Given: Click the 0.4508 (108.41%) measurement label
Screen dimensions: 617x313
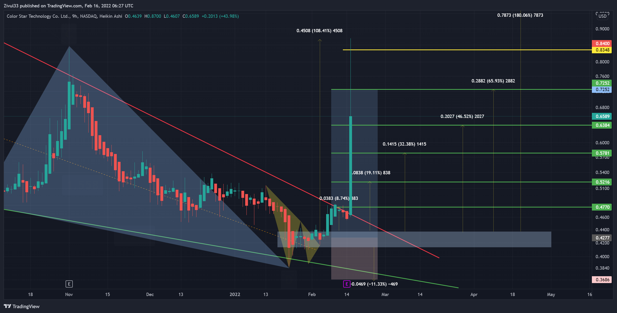Looking at the screenshot, I should [319, 31].
